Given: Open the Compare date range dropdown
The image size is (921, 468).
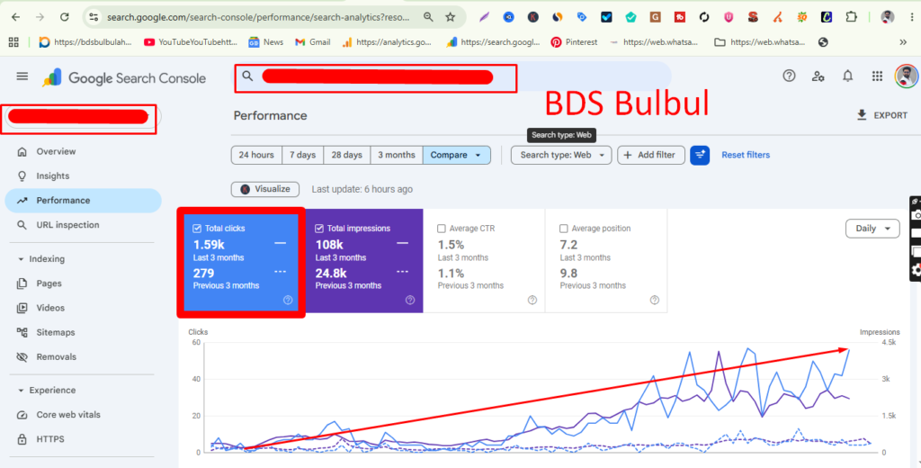Looking at the screenshot, I should coord(456,155).
